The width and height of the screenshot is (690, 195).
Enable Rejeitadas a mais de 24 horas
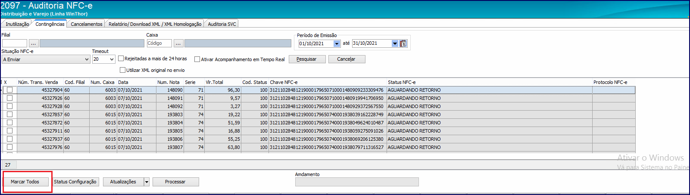click(x=121, y=59)
